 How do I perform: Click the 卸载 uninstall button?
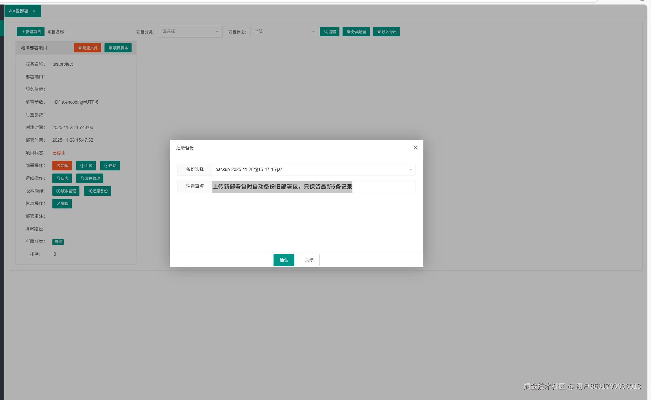pos(62,166)
